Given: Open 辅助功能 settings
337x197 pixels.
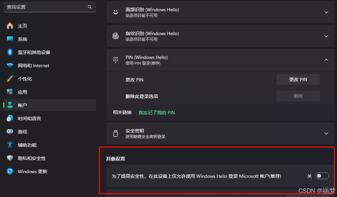Looking at the screenshot, I should (50, 145).
